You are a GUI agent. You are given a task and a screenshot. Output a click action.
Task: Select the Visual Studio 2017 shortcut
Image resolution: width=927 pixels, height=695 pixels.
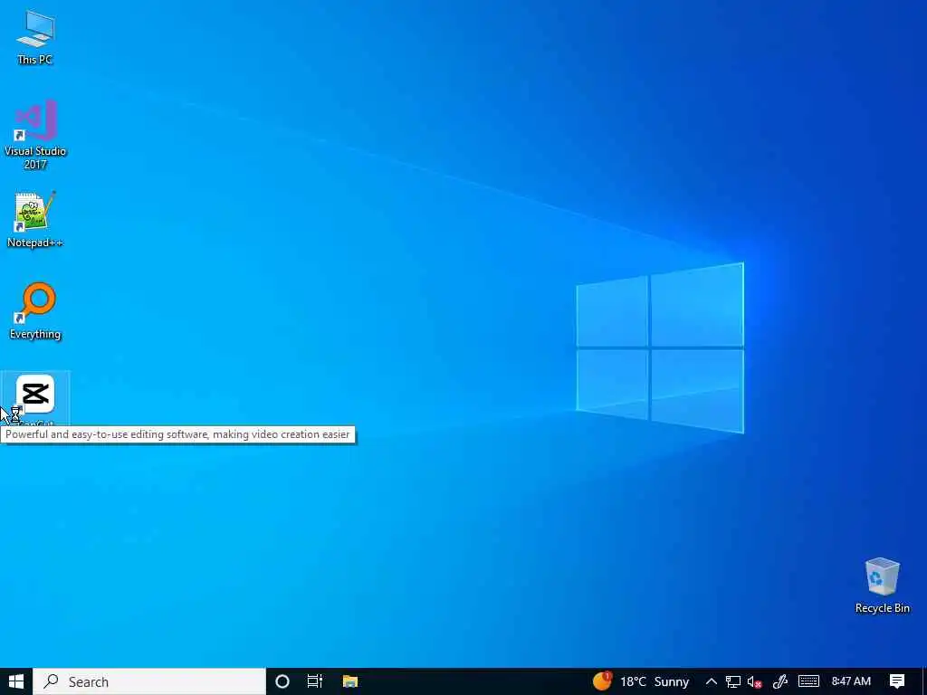[x=35, y=135]
